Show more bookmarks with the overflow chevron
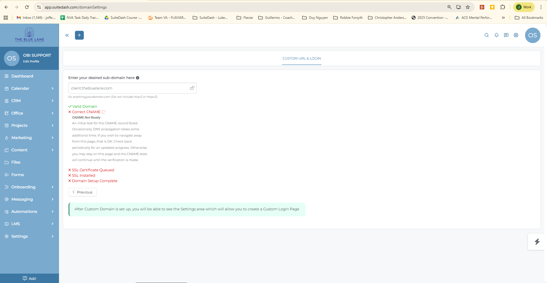 [x=503, y=18]
